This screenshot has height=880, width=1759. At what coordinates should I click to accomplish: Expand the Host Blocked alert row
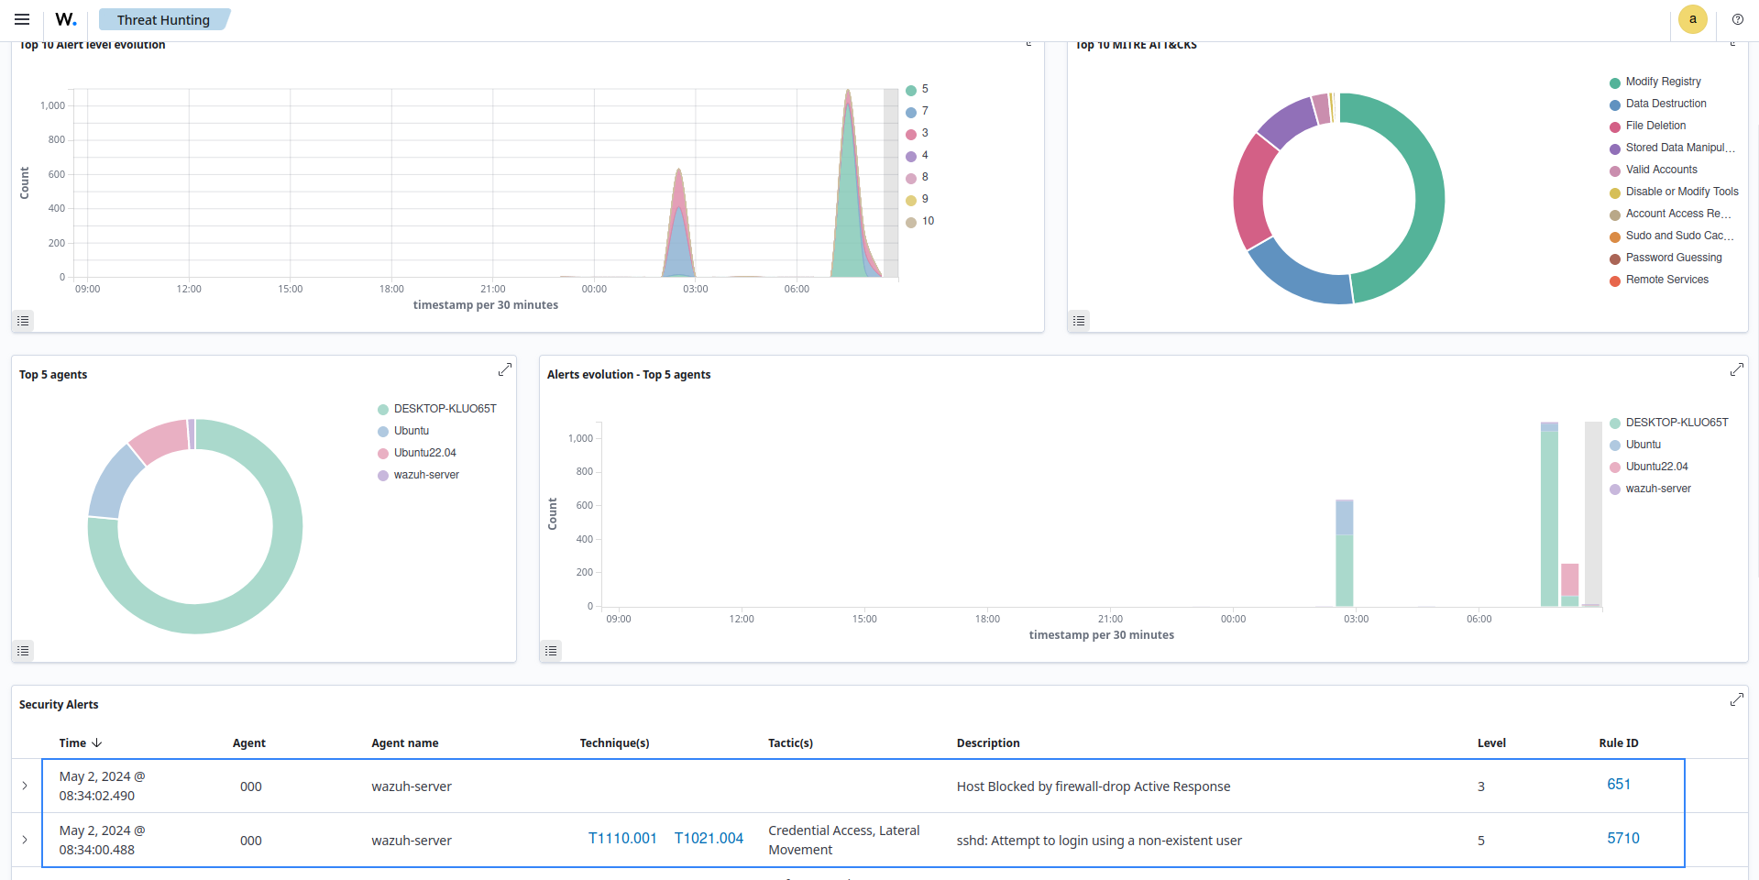click(25, 786)
